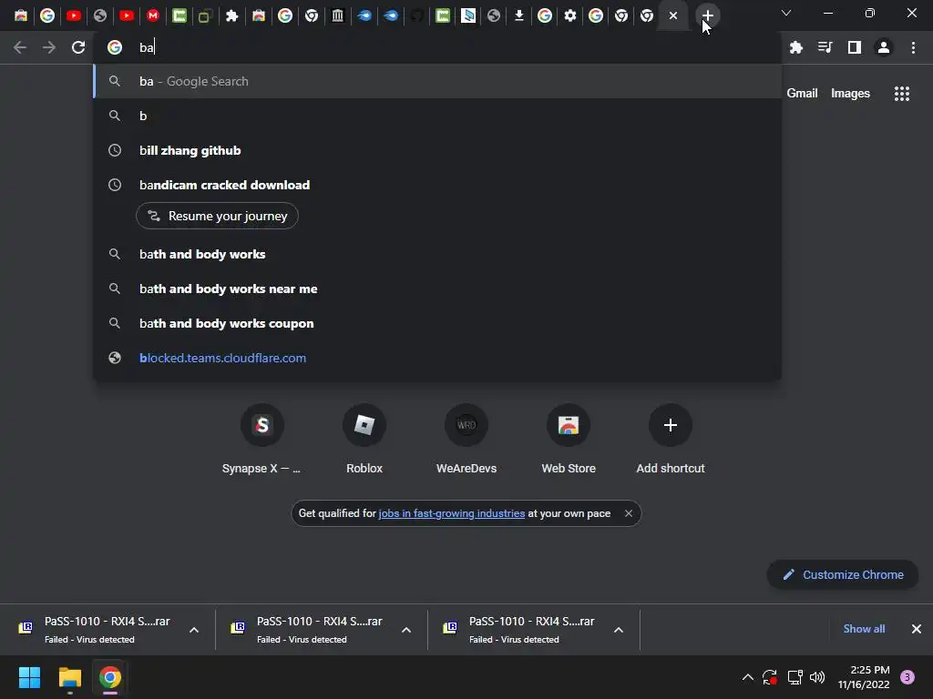933x699 pixels.
Task: Choose the 'bandicam cracked download' suggestion
Action: click(x=437, y=185)
